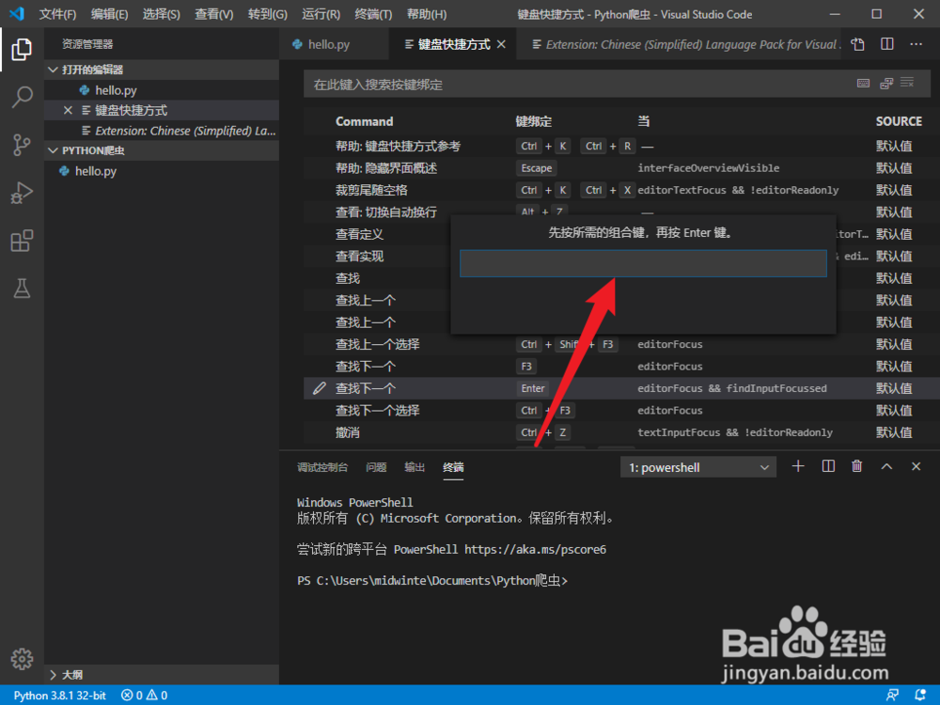Collapse the PYTHON爬虫 folder section
The height and width of the screenshot is (705, 940).
[x=163, y=150]
